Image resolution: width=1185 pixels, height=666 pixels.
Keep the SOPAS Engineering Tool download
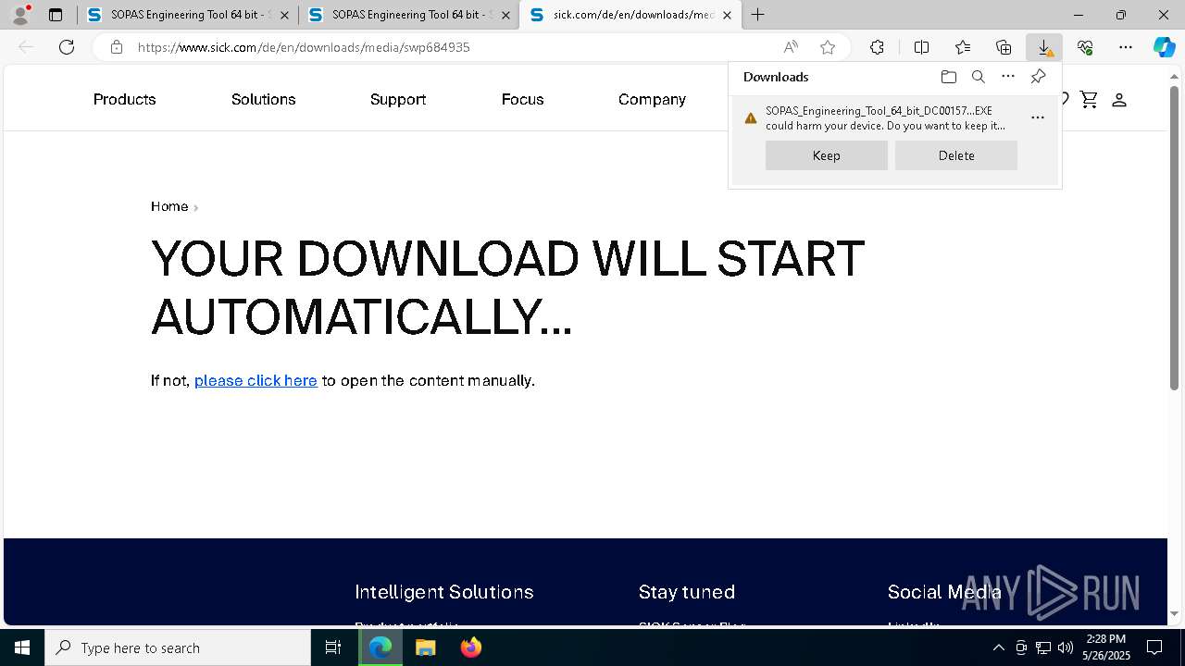pyautogui.click(x=827, y=155)
